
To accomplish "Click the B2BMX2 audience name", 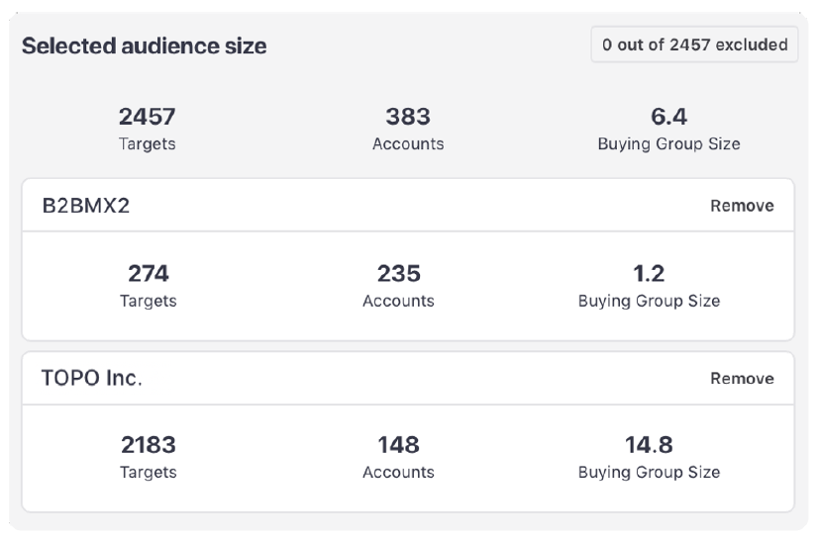I will [84, 206].
